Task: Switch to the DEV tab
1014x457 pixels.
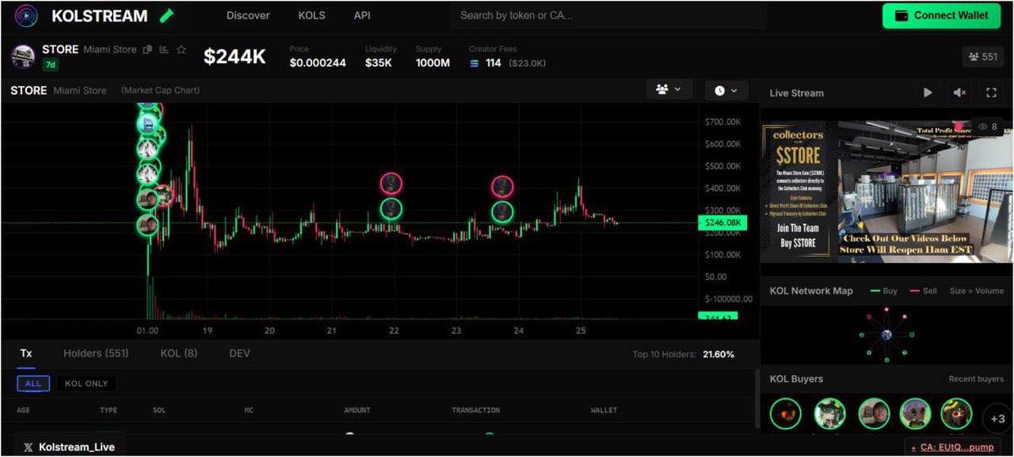Action: point(240,353)
